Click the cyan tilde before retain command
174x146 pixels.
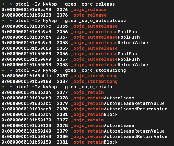click(x=11, y=87)
